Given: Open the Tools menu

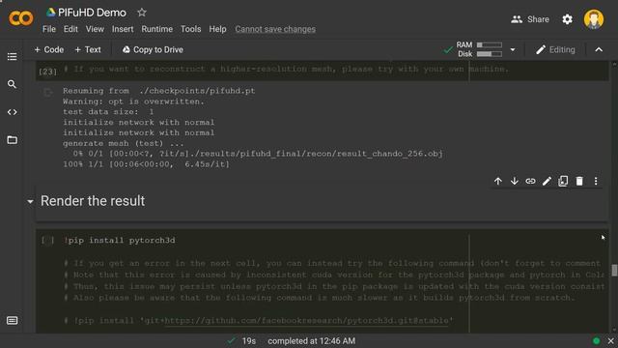Looking at the screenshot, I should [x=191, y=29].
